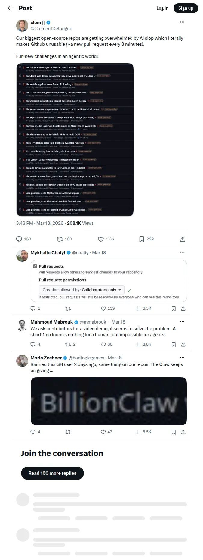
Task: Click the reply icon with 163 replies
Action: pos(19,239)
